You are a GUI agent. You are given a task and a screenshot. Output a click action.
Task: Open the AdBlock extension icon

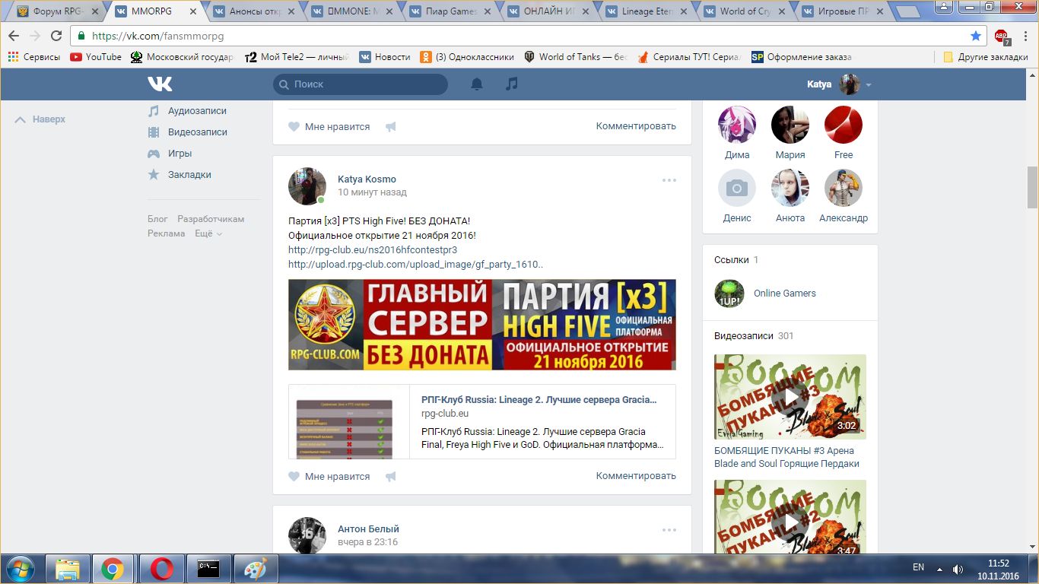[1002, 36]
